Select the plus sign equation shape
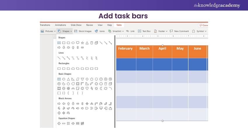This screenshot has height=131, width=248. (x=59, y=123)
